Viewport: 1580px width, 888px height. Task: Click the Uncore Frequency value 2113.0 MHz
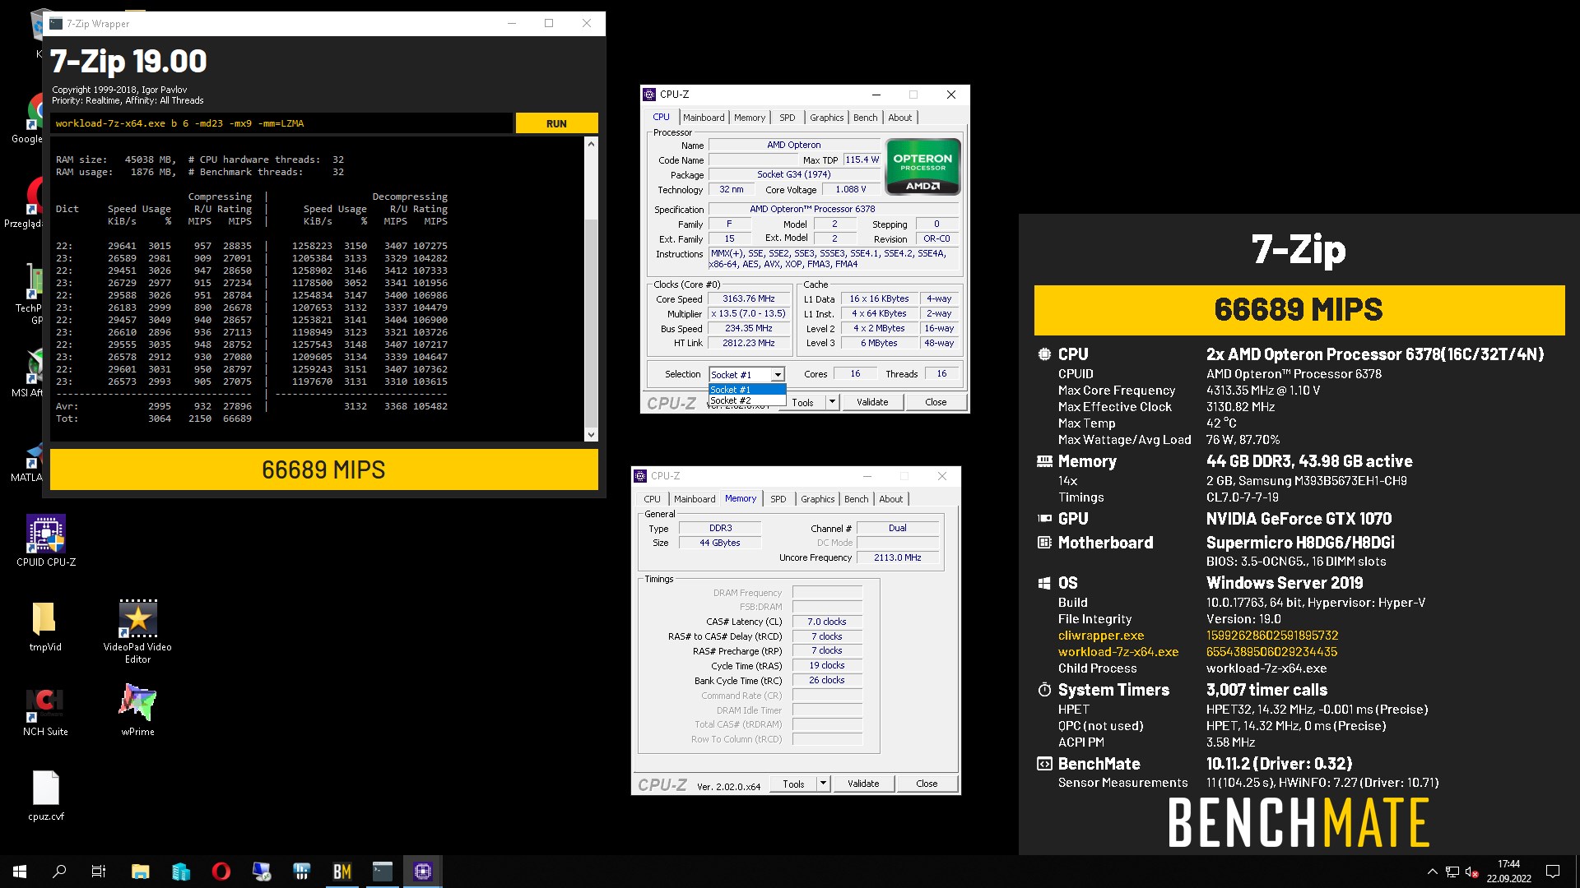pyautogui.click(x=897, y=558)
